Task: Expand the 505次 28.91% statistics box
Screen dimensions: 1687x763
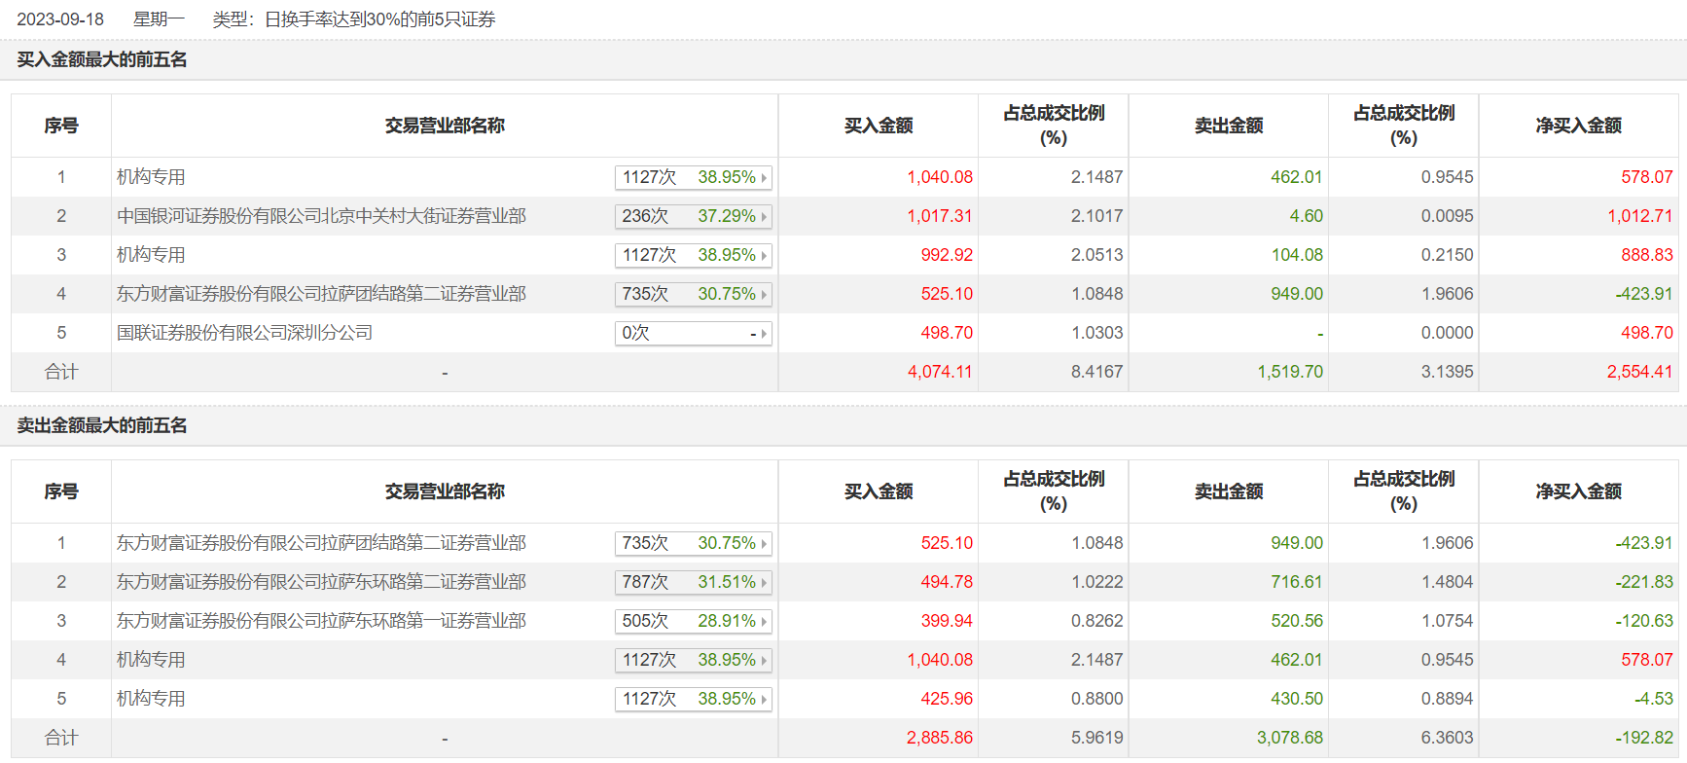Action: (x=693, y=621)
